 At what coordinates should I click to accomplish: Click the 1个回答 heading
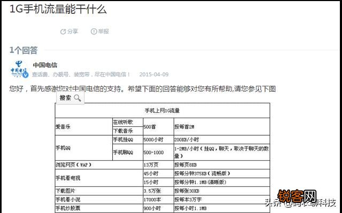tap(24, 50)
